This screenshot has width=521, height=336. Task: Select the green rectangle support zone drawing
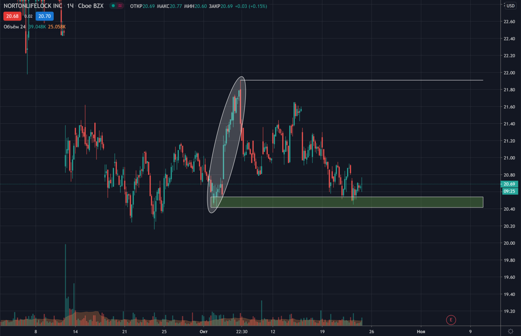(347, 202)
